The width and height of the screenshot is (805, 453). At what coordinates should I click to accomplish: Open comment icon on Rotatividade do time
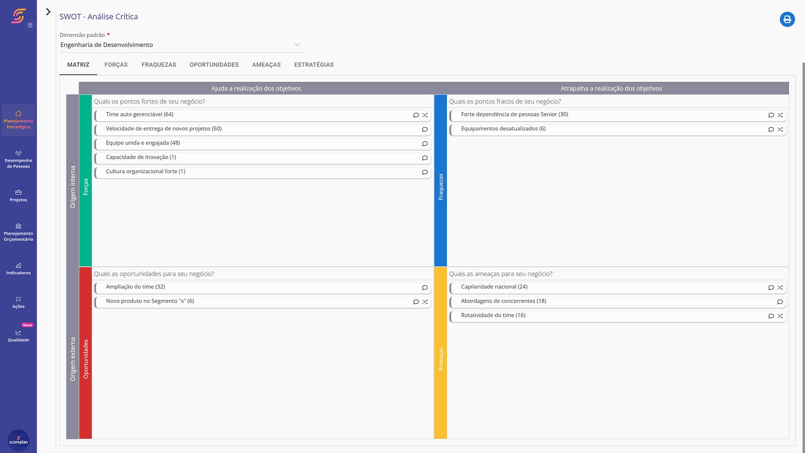coord(771,316)
